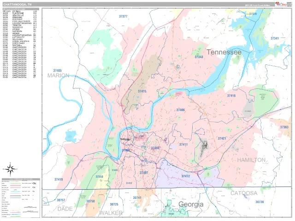295x221 pixels.
Task: Click the ZIP index table header bar
Action: pos(21,9)
